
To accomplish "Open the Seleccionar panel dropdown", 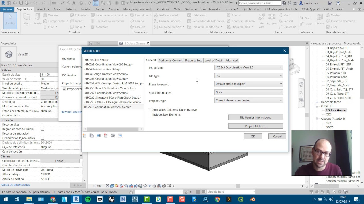I will click(10, 32).
